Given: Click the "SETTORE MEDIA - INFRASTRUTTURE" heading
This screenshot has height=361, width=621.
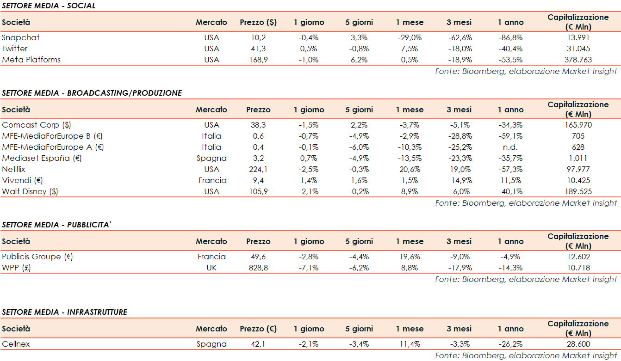Looking at the screenshot, I should [x=64, y=312].
